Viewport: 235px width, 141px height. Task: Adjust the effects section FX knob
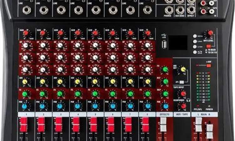click(x=165, y=69)
